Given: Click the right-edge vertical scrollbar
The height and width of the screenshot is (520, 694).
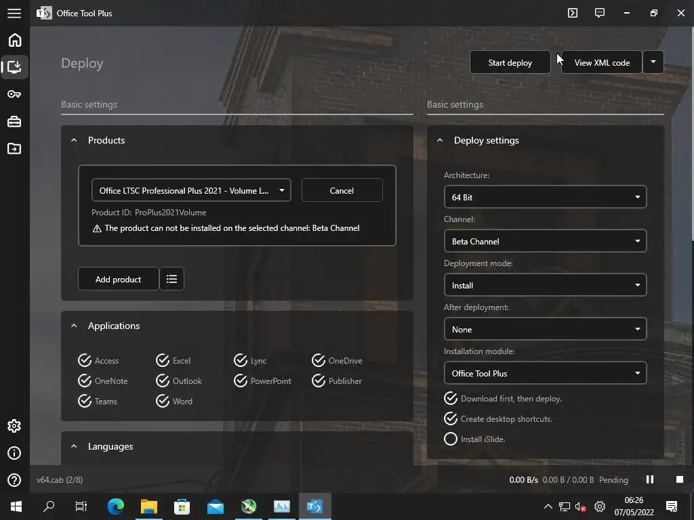Looking at the screenshot, I should point(692,133).
